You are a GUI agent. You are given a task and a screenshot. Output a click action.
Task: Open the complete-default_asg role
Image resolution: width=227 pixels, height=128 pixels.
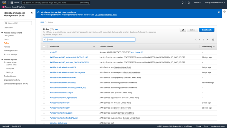pos(59,123)
